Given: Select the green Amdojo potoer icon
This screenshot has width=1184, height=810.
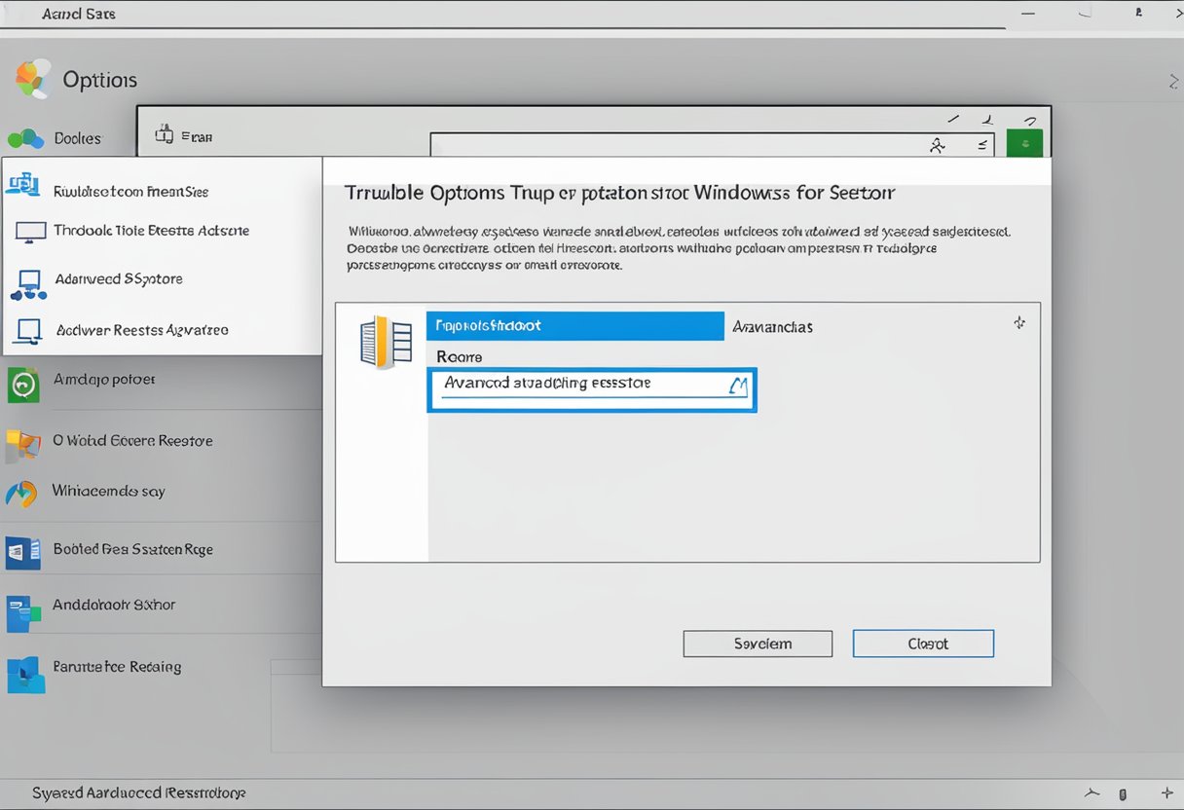Looking at the screenshot, I should (23, 385).
